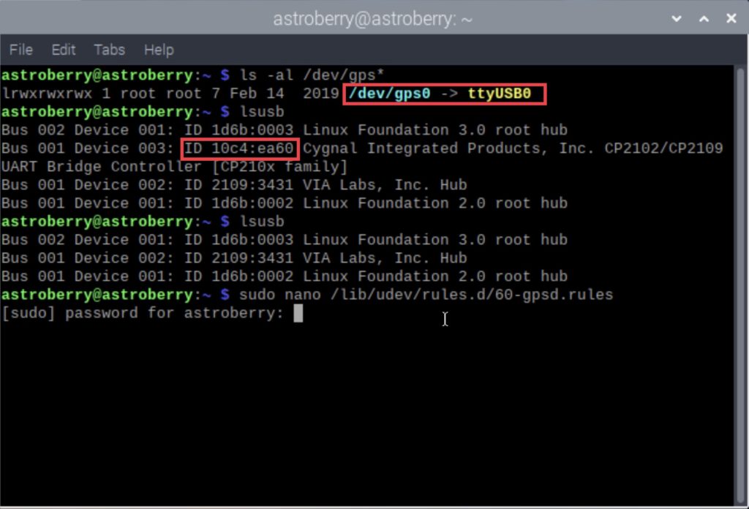Image resolution: width=749 pixels, height=509 pixels.
Task: Close the astroberry terminal window
Action: [731, 18]
